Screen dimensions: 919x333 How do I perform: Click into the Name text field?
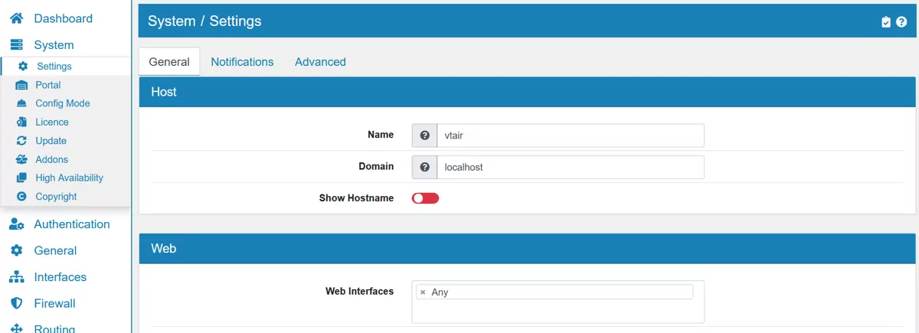tap(570, 135)
